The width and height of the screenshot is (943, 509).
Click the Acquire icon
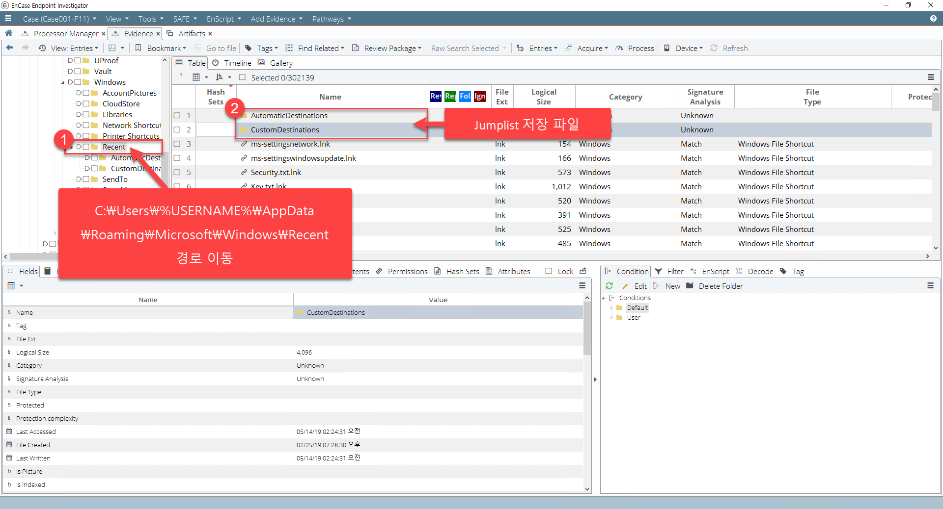pos(569,48)
